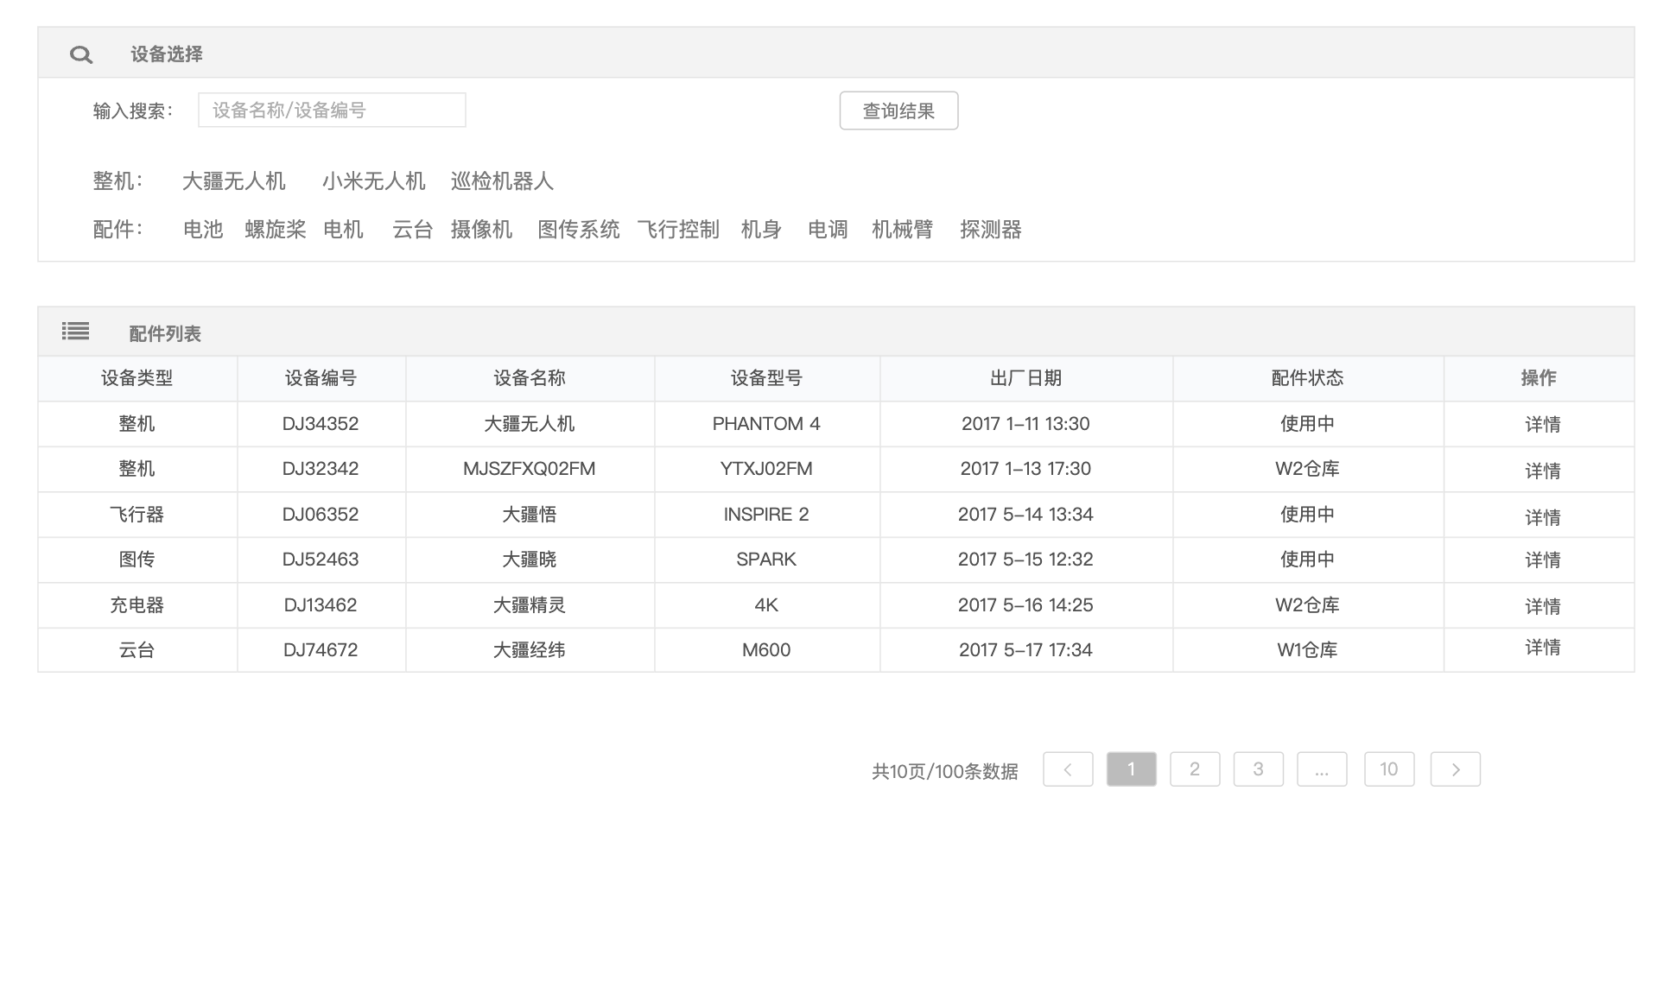Go to next page arrow
Image resolution: width=1676 pixels, height=993 pixels.
1455,769
